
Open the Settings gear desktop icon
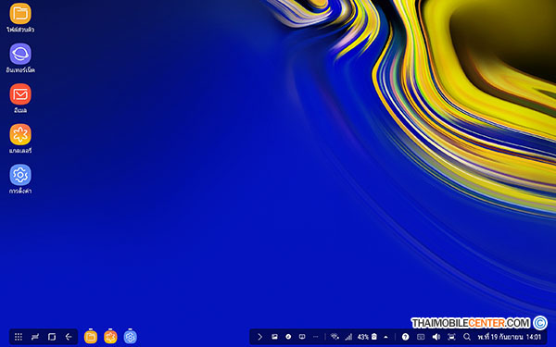coord(20,175)
